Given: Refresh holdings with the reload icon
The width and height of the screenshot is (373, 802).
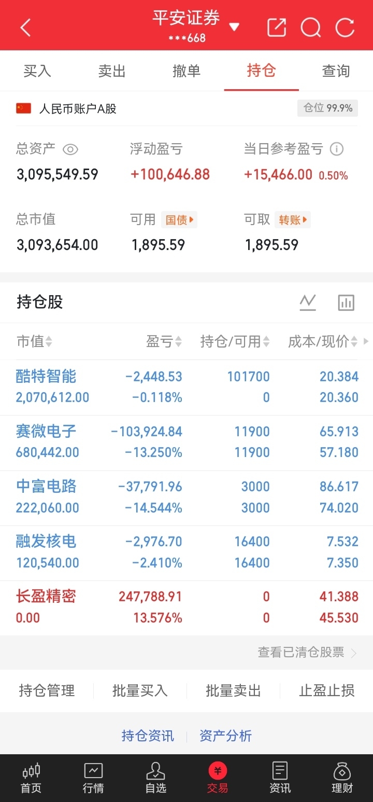Looking at the screenshot, I should coord(345,27).
